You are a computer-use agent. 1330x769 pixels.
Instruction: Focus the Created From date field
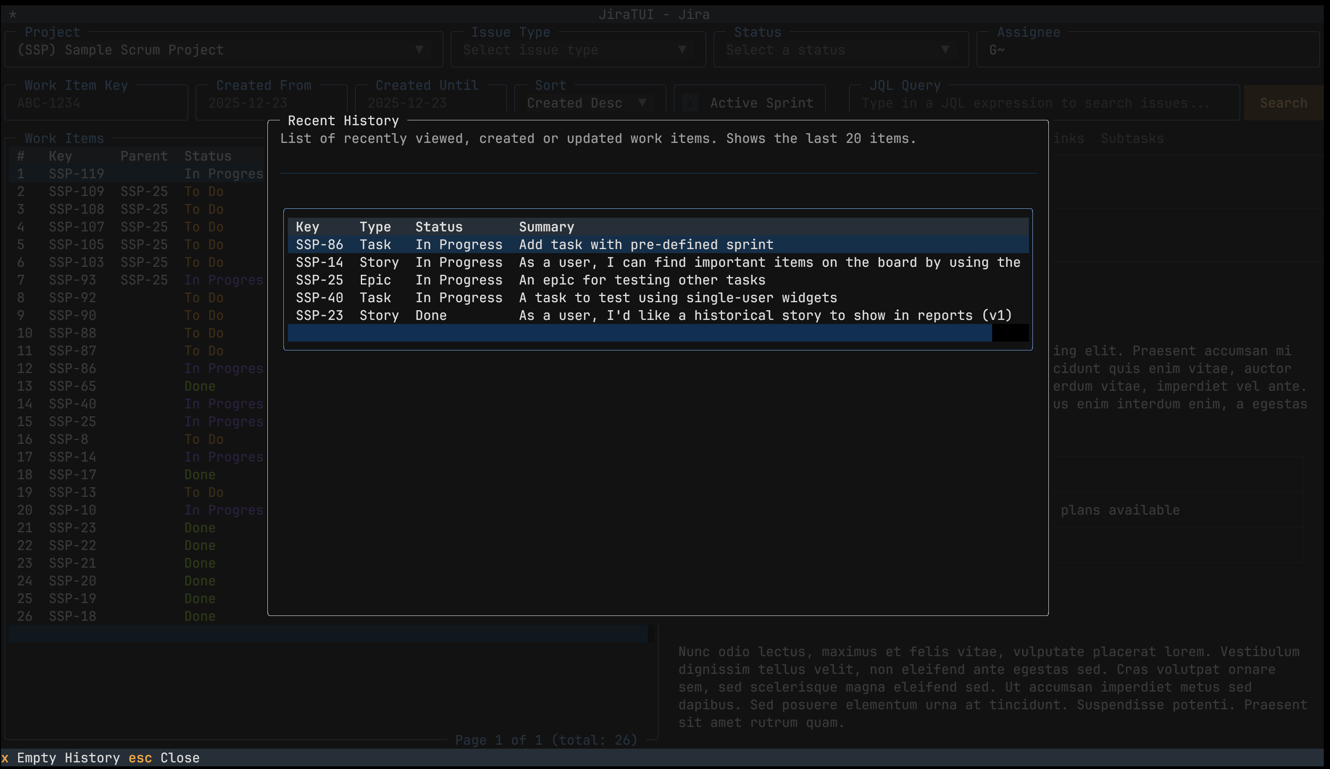click(x=271, y=103)
